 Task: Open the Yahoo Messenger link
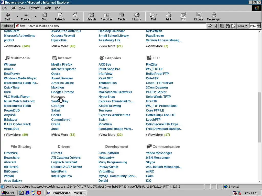click(159, 153)
